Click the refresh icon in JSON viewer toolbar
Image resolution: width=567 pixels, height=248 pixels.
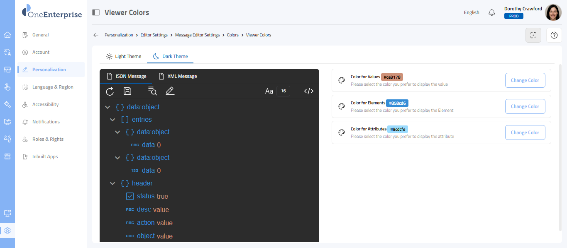[110, 91]
